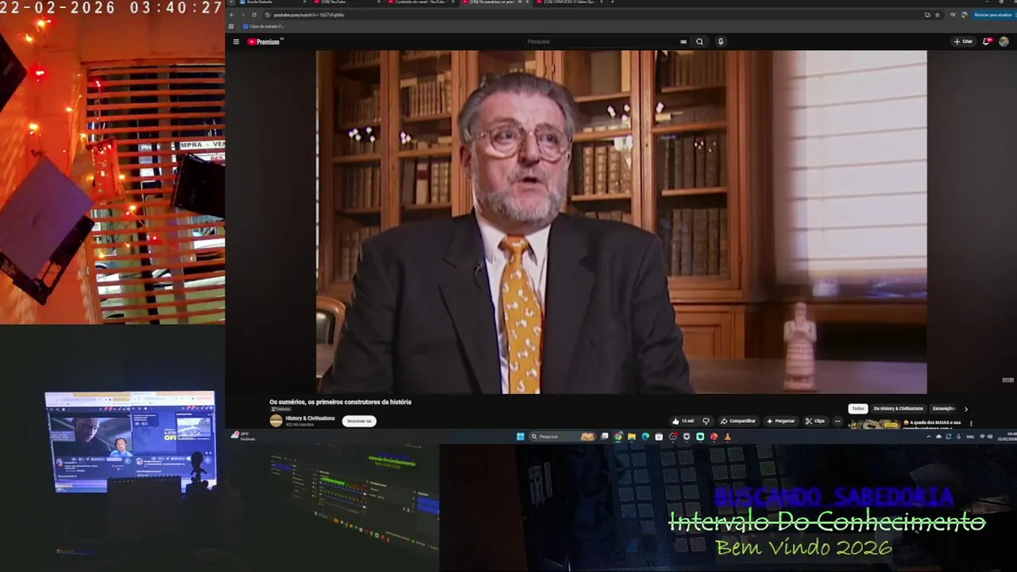The image size is (1017, 572).
Task: Select the De History & Civilisations chip
Action: [x=898, y=408]
